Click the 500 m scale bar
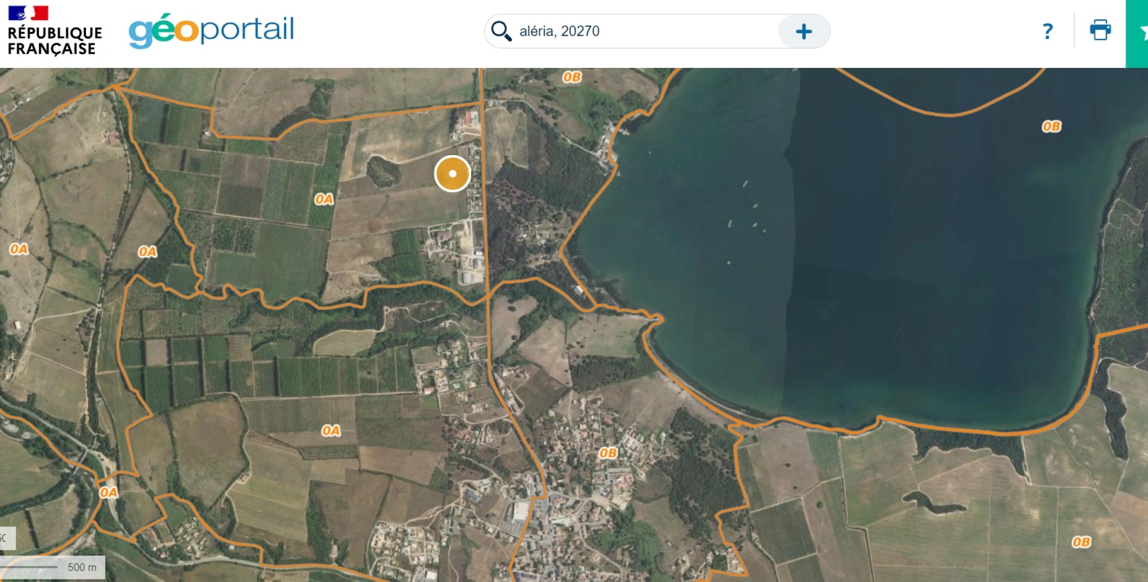This screenshot has width=1148, height=582. pyautogui.click(x=52, y=567)
